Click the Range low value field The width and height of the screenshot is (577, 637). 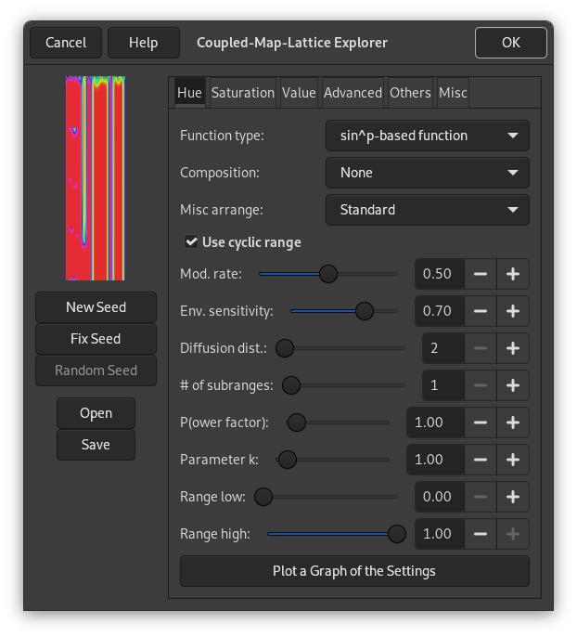tap(437, 497)
